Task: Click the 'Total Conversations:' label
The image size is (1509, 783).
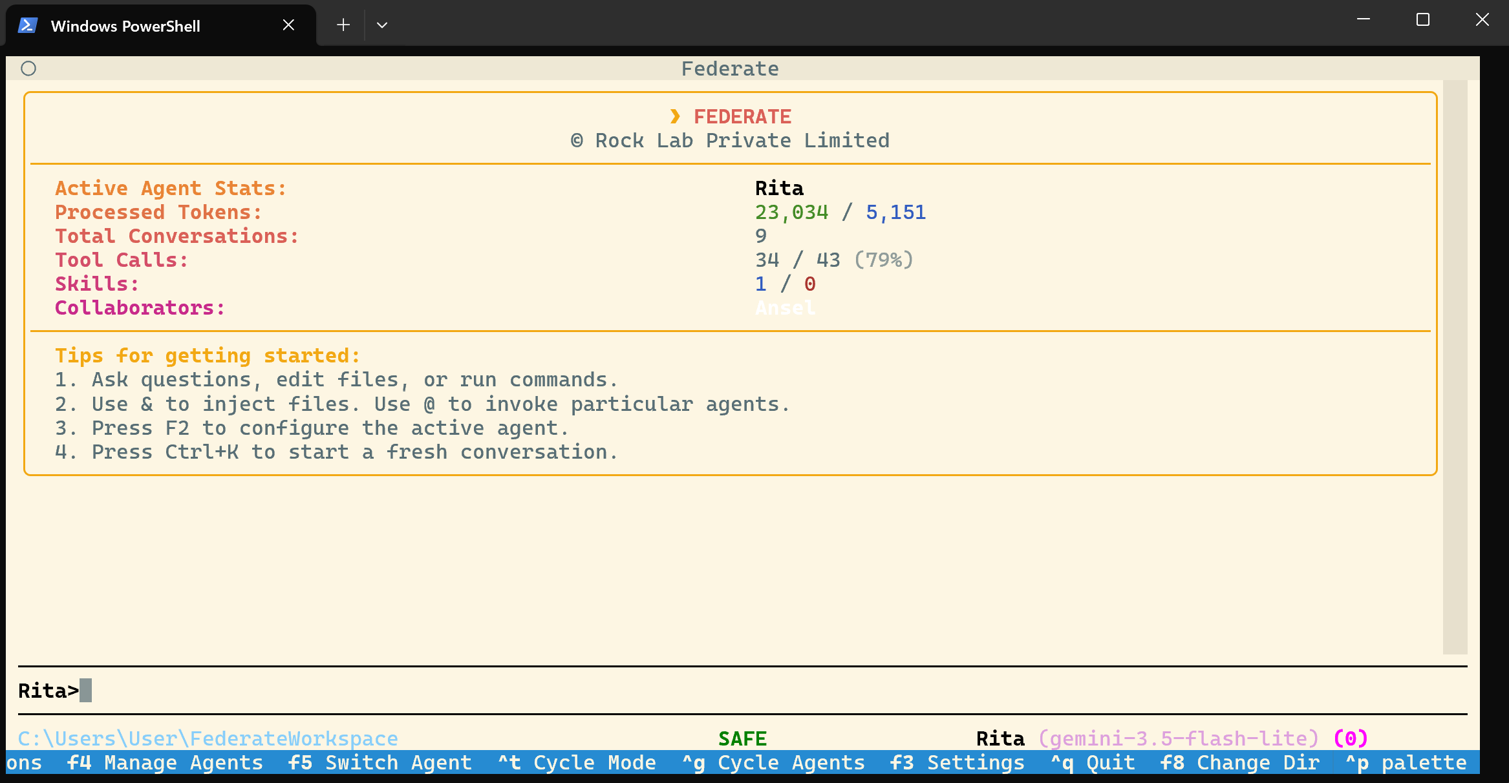Action: (x=177, y=236)
